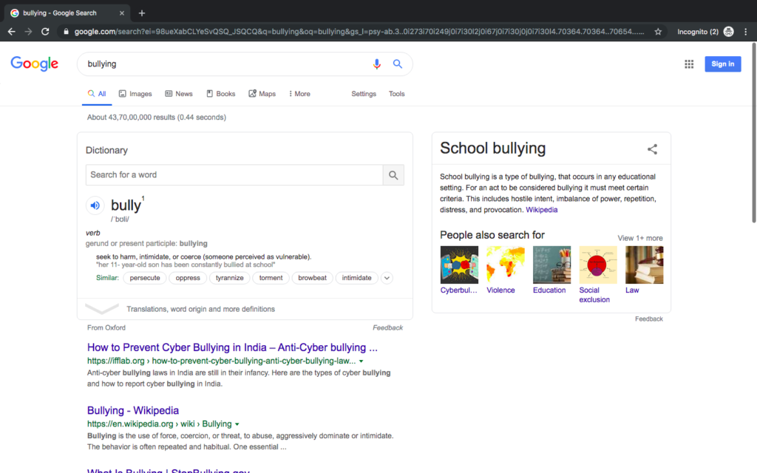
Task: Play the pronunciation of bully
Action: click(95, 205)
